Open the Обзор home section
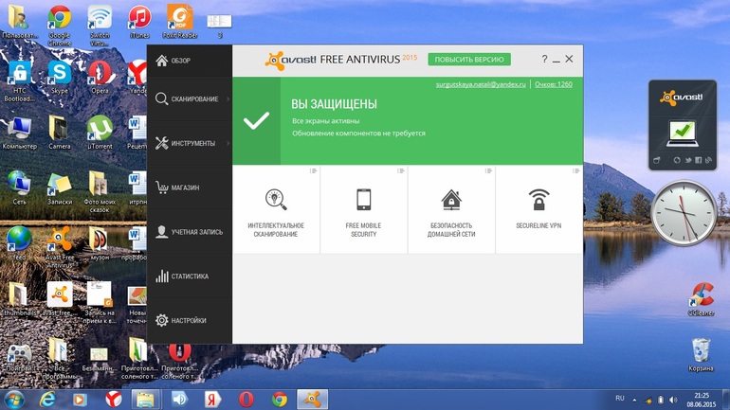Viewport: 730px width, 410px height. point(189,61)
